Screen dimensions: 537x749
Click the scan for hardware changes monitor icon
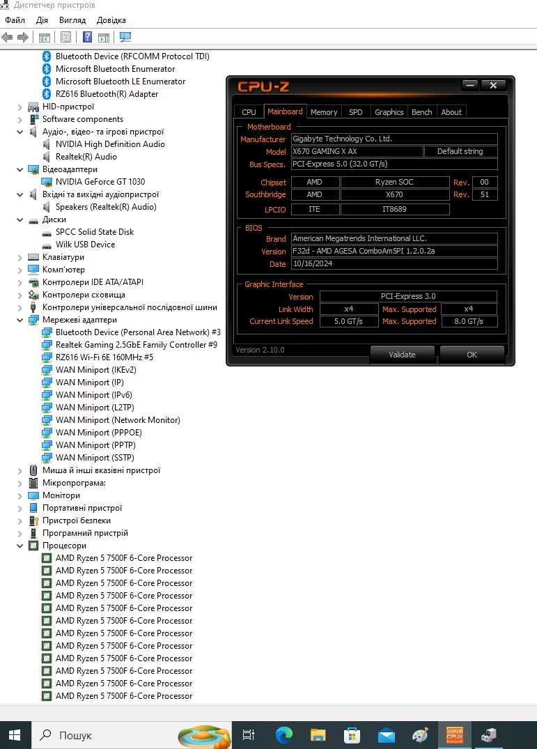(125, 37)
